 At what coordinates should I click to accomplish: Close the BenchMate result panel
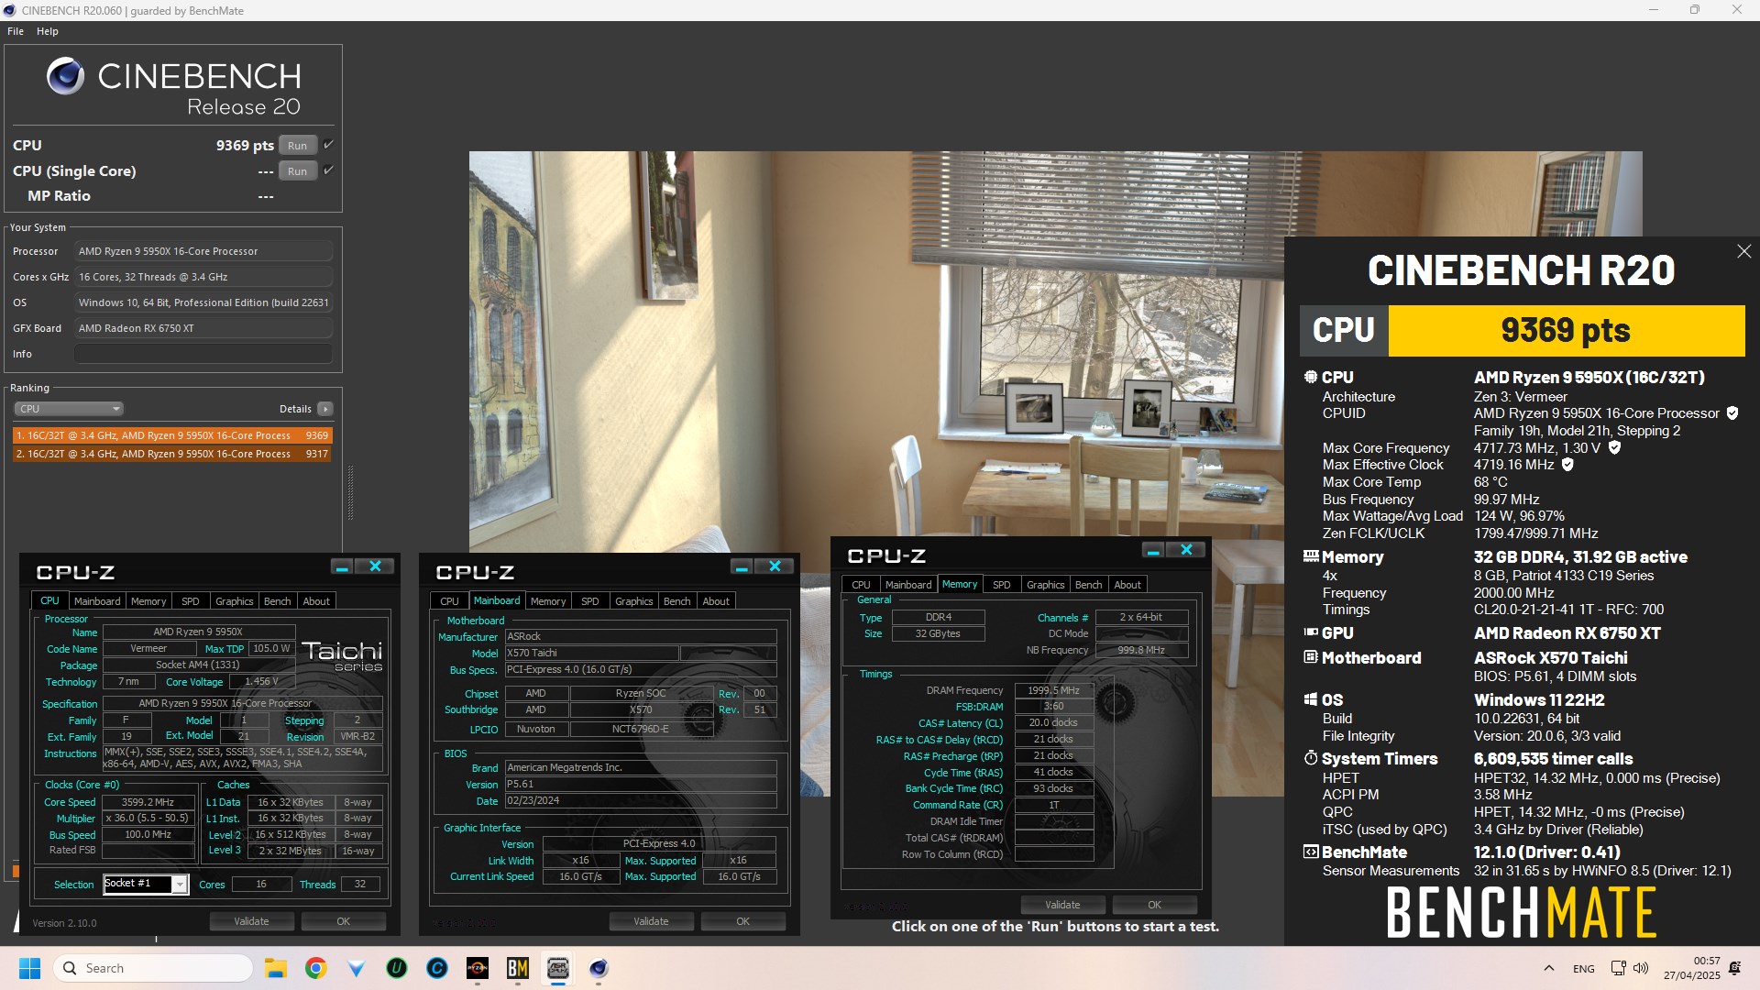pyautogui.click(x=1743, y=251)
